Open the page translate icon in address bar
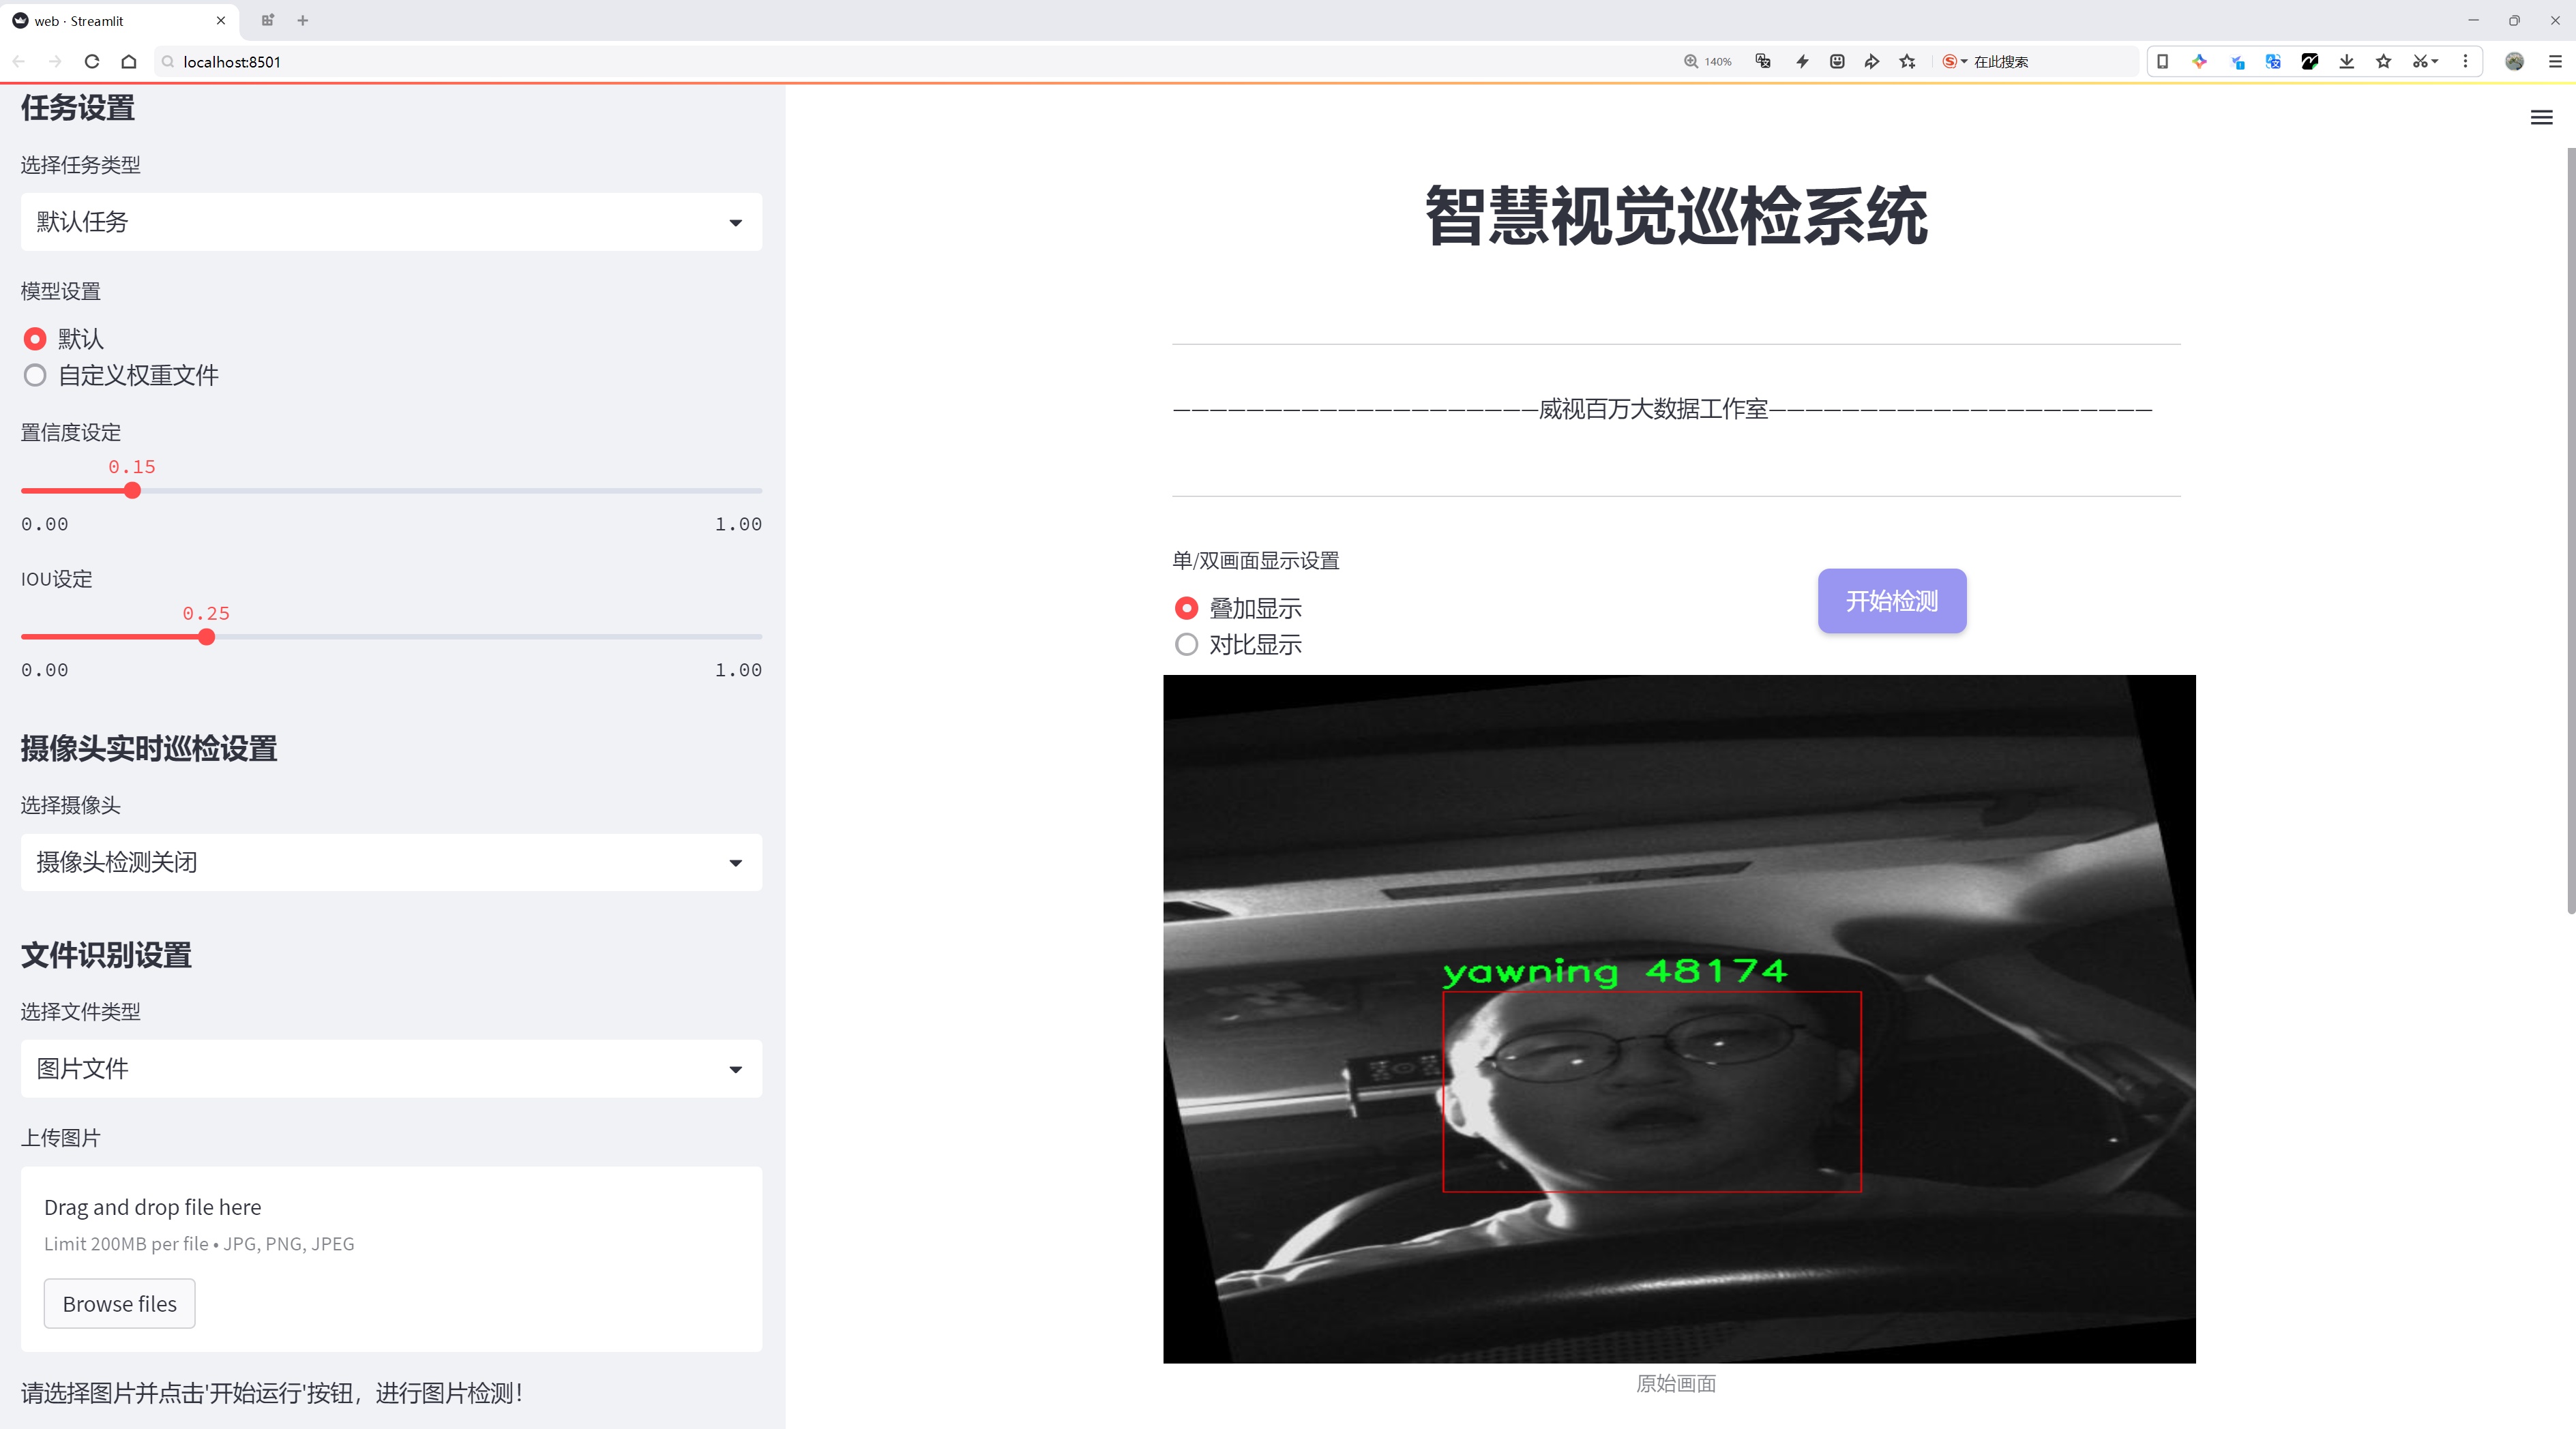The height and width of the screenshot is (1429, 2576). [1763, 61]
